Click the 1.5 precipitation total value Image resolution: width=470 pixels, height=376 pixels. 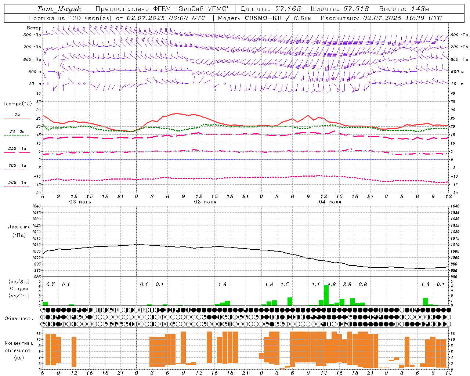coord(285,285)
